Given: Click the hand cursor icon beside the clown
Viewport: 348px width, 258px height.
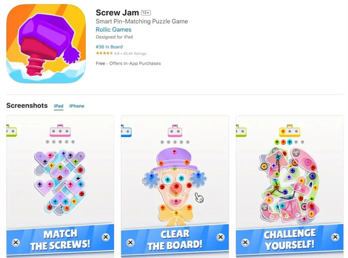Looking at the screenshot, I should point(199,197).
